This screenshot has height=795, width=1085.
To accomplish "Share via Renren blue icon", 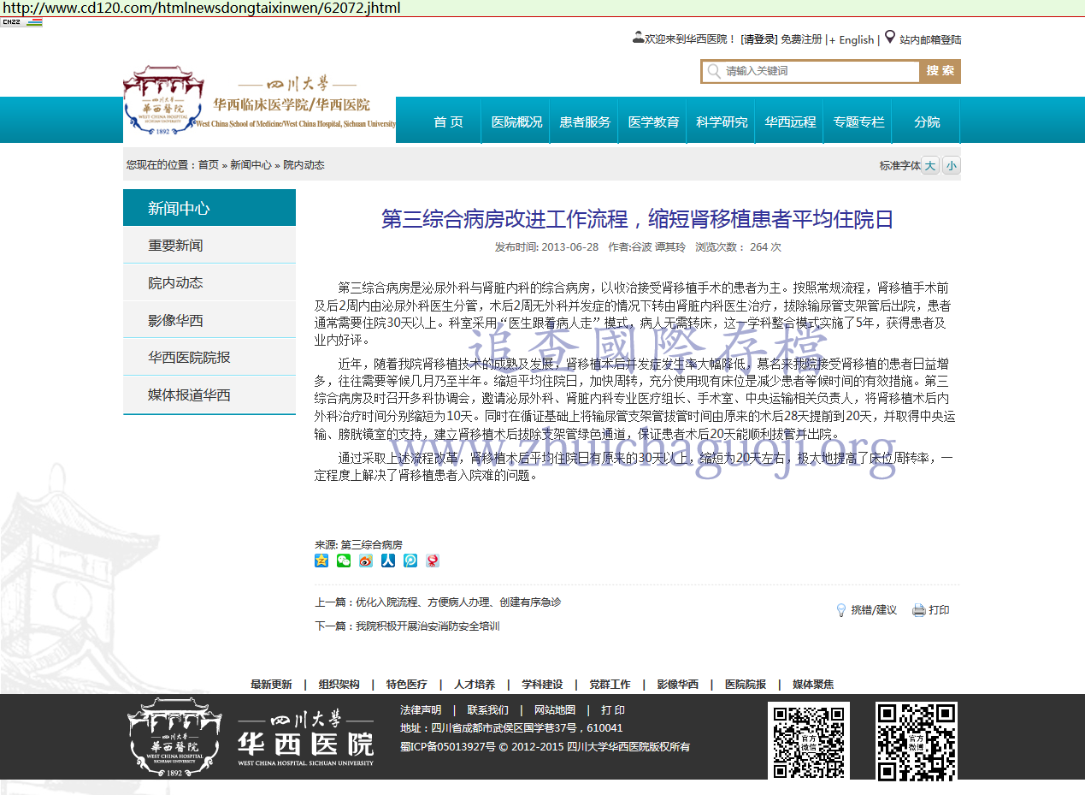I will click(x=388, y=561).
